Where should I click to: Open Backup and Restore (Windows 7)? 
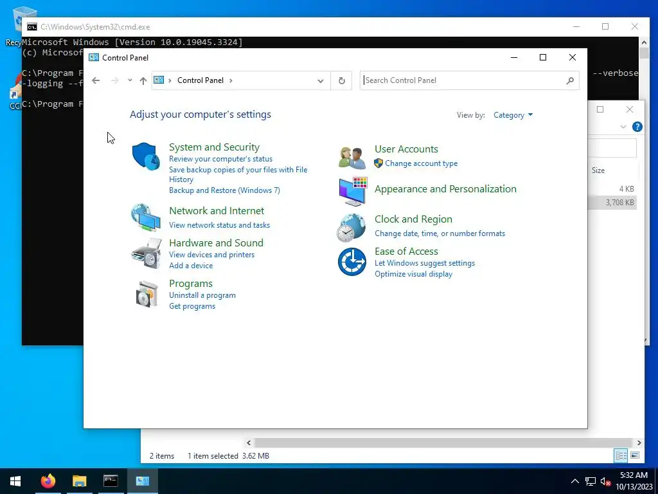coord(224,190)
